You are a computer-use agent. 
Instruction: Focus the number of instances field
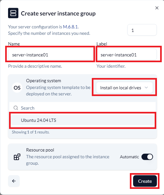(142, 30)
